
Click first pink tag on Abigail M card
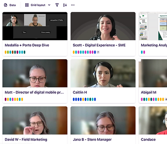click(142, 99)
